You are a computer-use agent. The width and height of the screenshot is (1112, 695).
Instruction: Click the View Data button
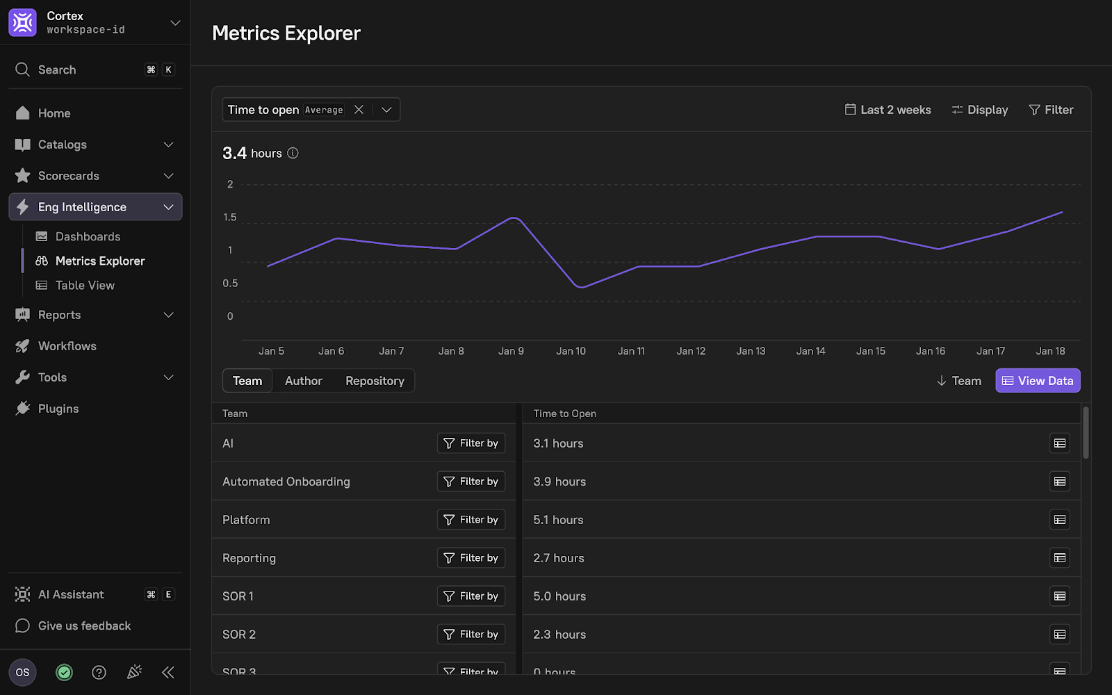[x=1037, y=381]
